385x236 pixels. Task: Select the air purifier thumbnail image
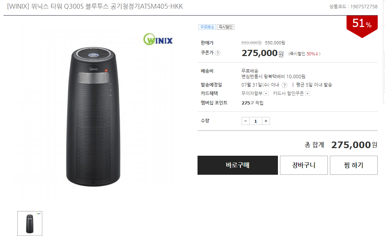coord(30,224)
